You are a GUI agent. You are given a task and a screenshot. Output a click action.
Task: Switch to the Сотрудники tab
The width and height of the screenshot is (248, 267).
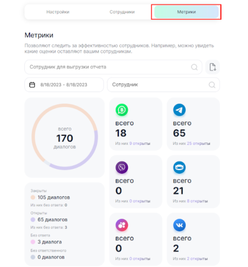click(122, 12)
